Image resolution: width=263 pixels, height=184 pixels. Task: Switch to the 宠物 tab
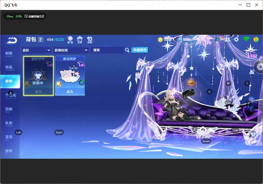(x=9, y=151)
